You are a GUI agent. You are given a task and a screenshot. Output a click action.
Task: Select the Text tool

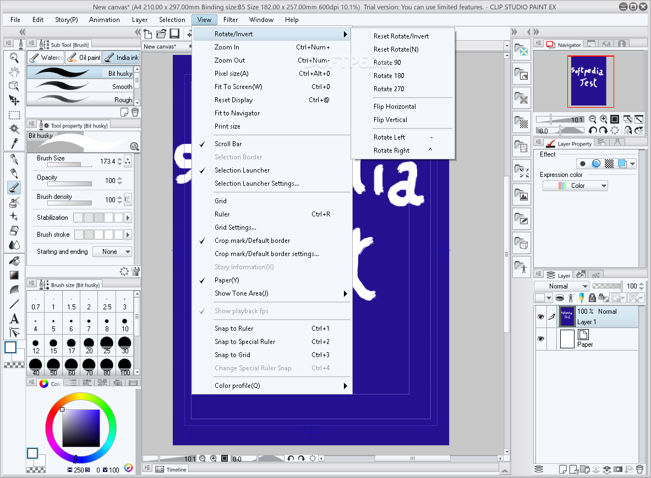pyautogui.click(x=14, y=318)
